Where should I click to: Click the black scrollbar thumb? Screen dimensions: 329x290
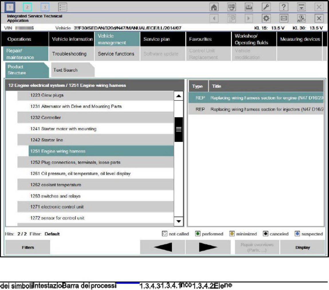(179, 129)
